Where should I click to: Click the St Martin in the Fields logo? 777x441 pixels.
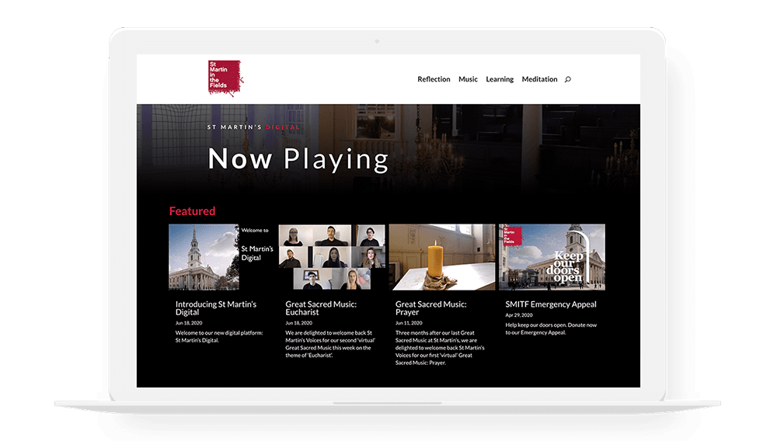click(x=225, y=78)
